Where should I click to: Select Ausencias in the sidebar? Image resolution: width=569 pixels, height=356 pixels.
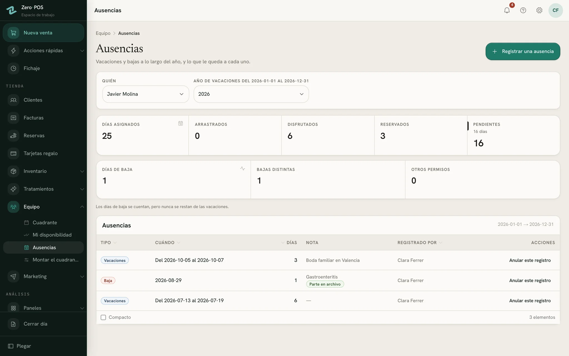point(43,248)
